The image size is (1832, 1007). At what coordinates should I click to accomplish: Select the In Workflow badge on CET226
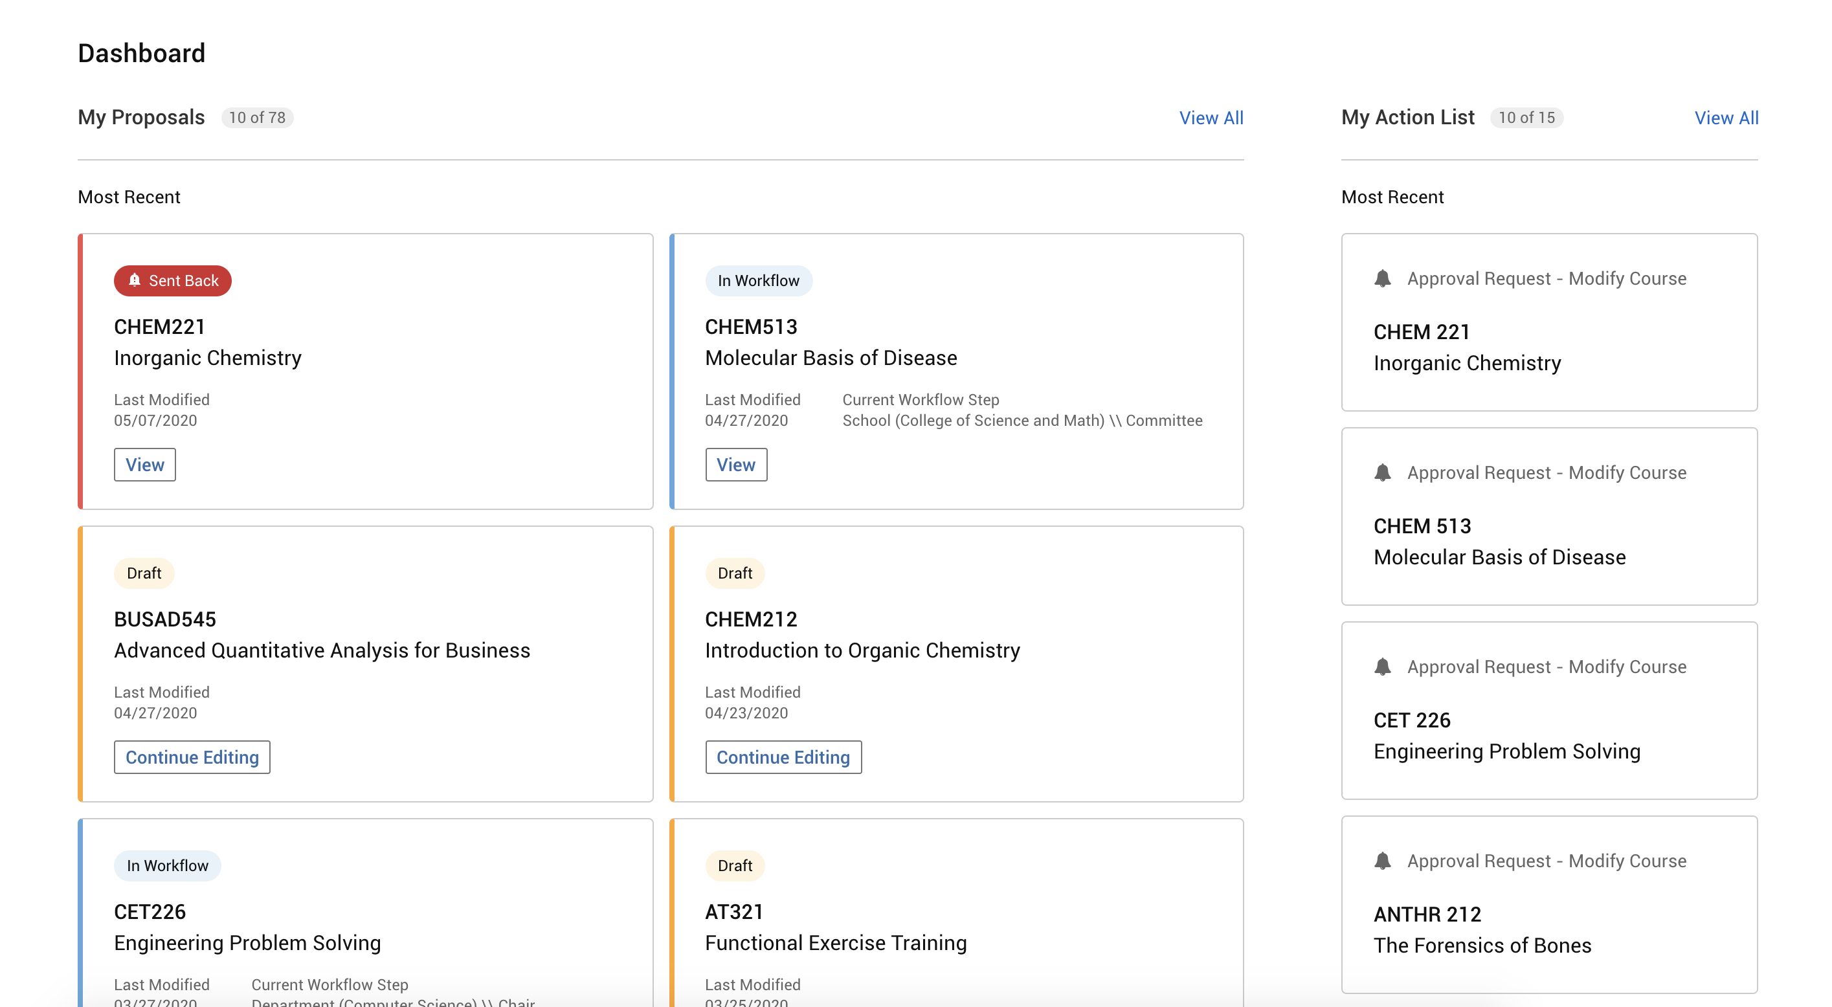[x=167, y=865]
